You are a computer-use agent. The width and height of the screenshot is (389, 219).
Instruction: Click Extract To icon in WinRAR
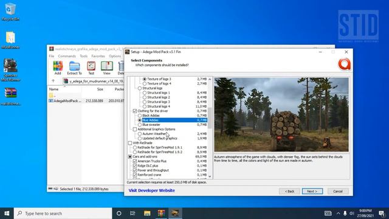(74, 68)
